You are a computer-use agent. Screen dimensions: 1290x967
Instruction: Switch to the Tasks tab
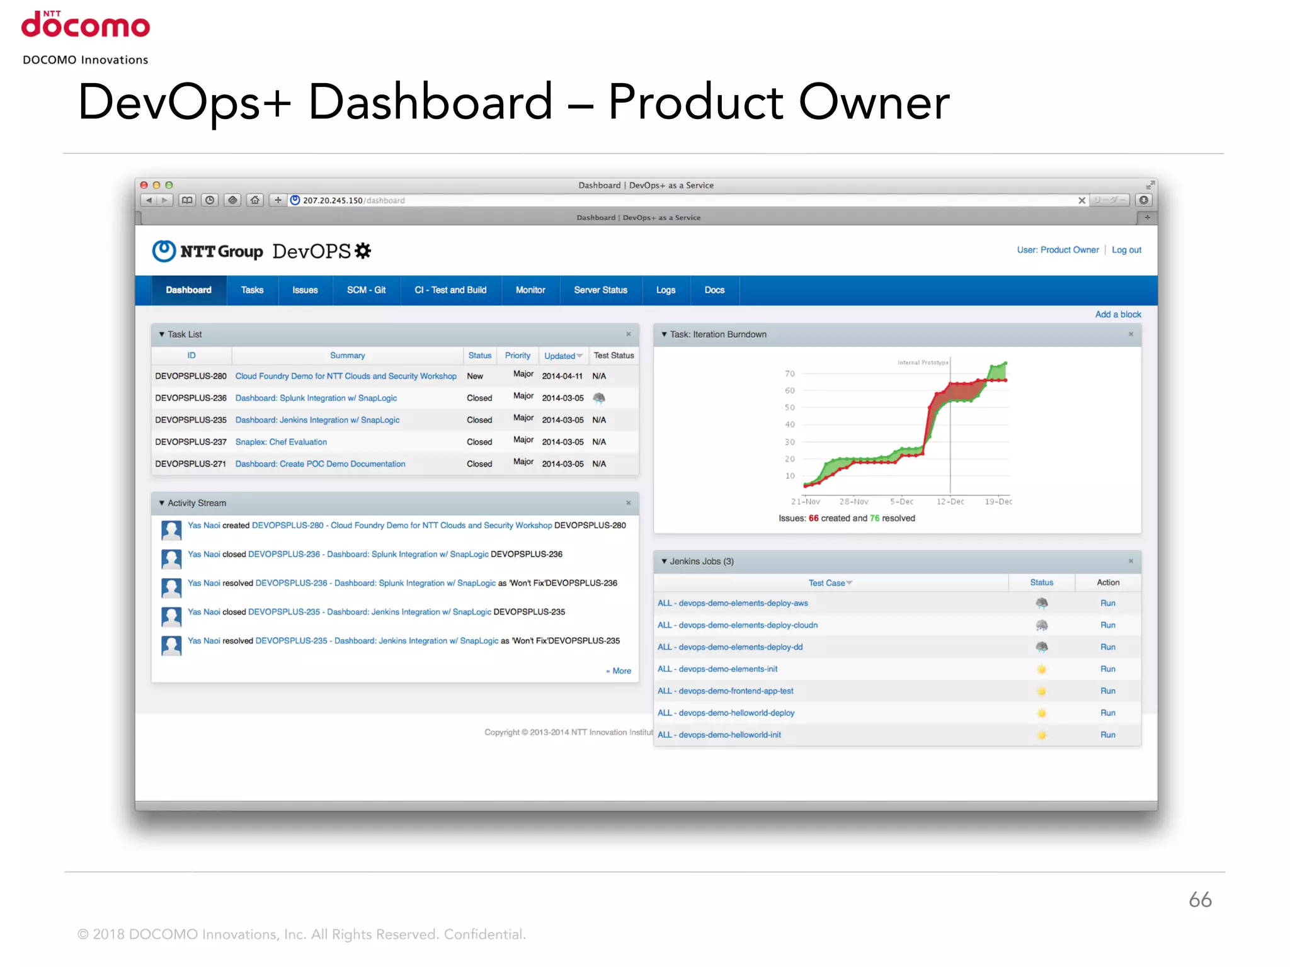coord(252,290)
